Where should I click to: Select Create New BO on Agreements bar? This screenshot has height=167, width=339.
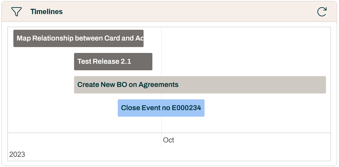tap(200, 85)
